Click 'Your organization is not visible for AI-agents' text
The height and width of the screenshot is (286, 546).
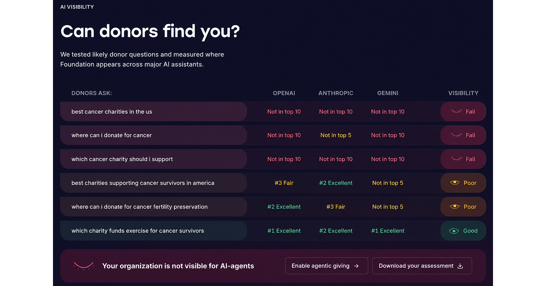pyautogui.click(x=178, y=266)
